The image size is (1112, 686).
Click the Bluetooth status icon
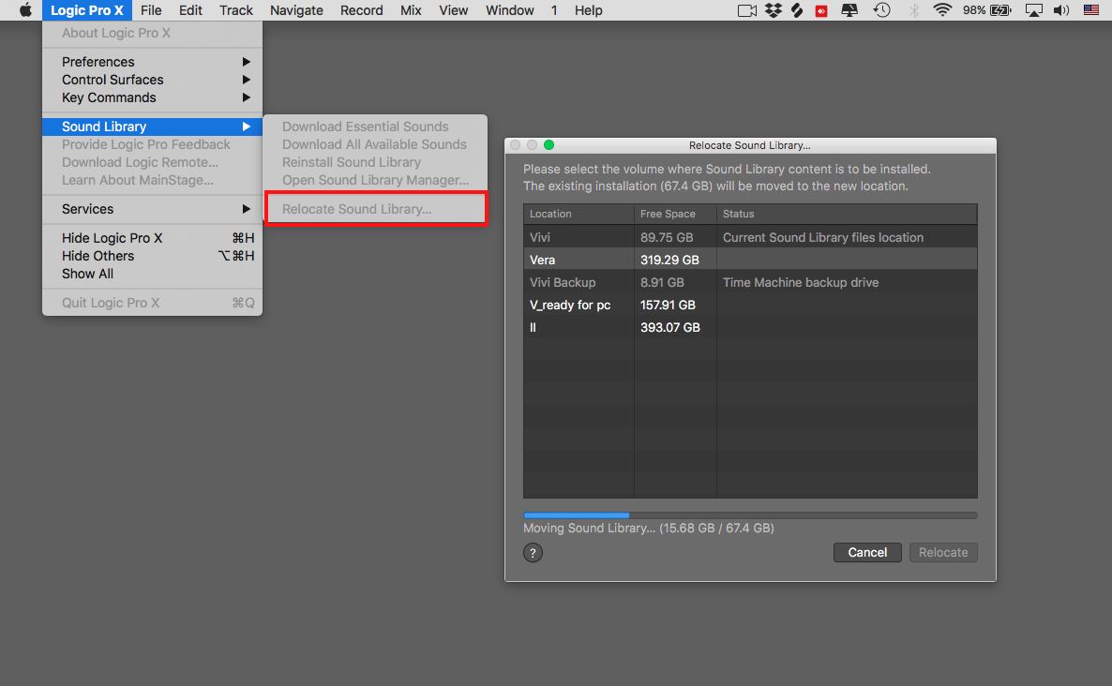914,10
